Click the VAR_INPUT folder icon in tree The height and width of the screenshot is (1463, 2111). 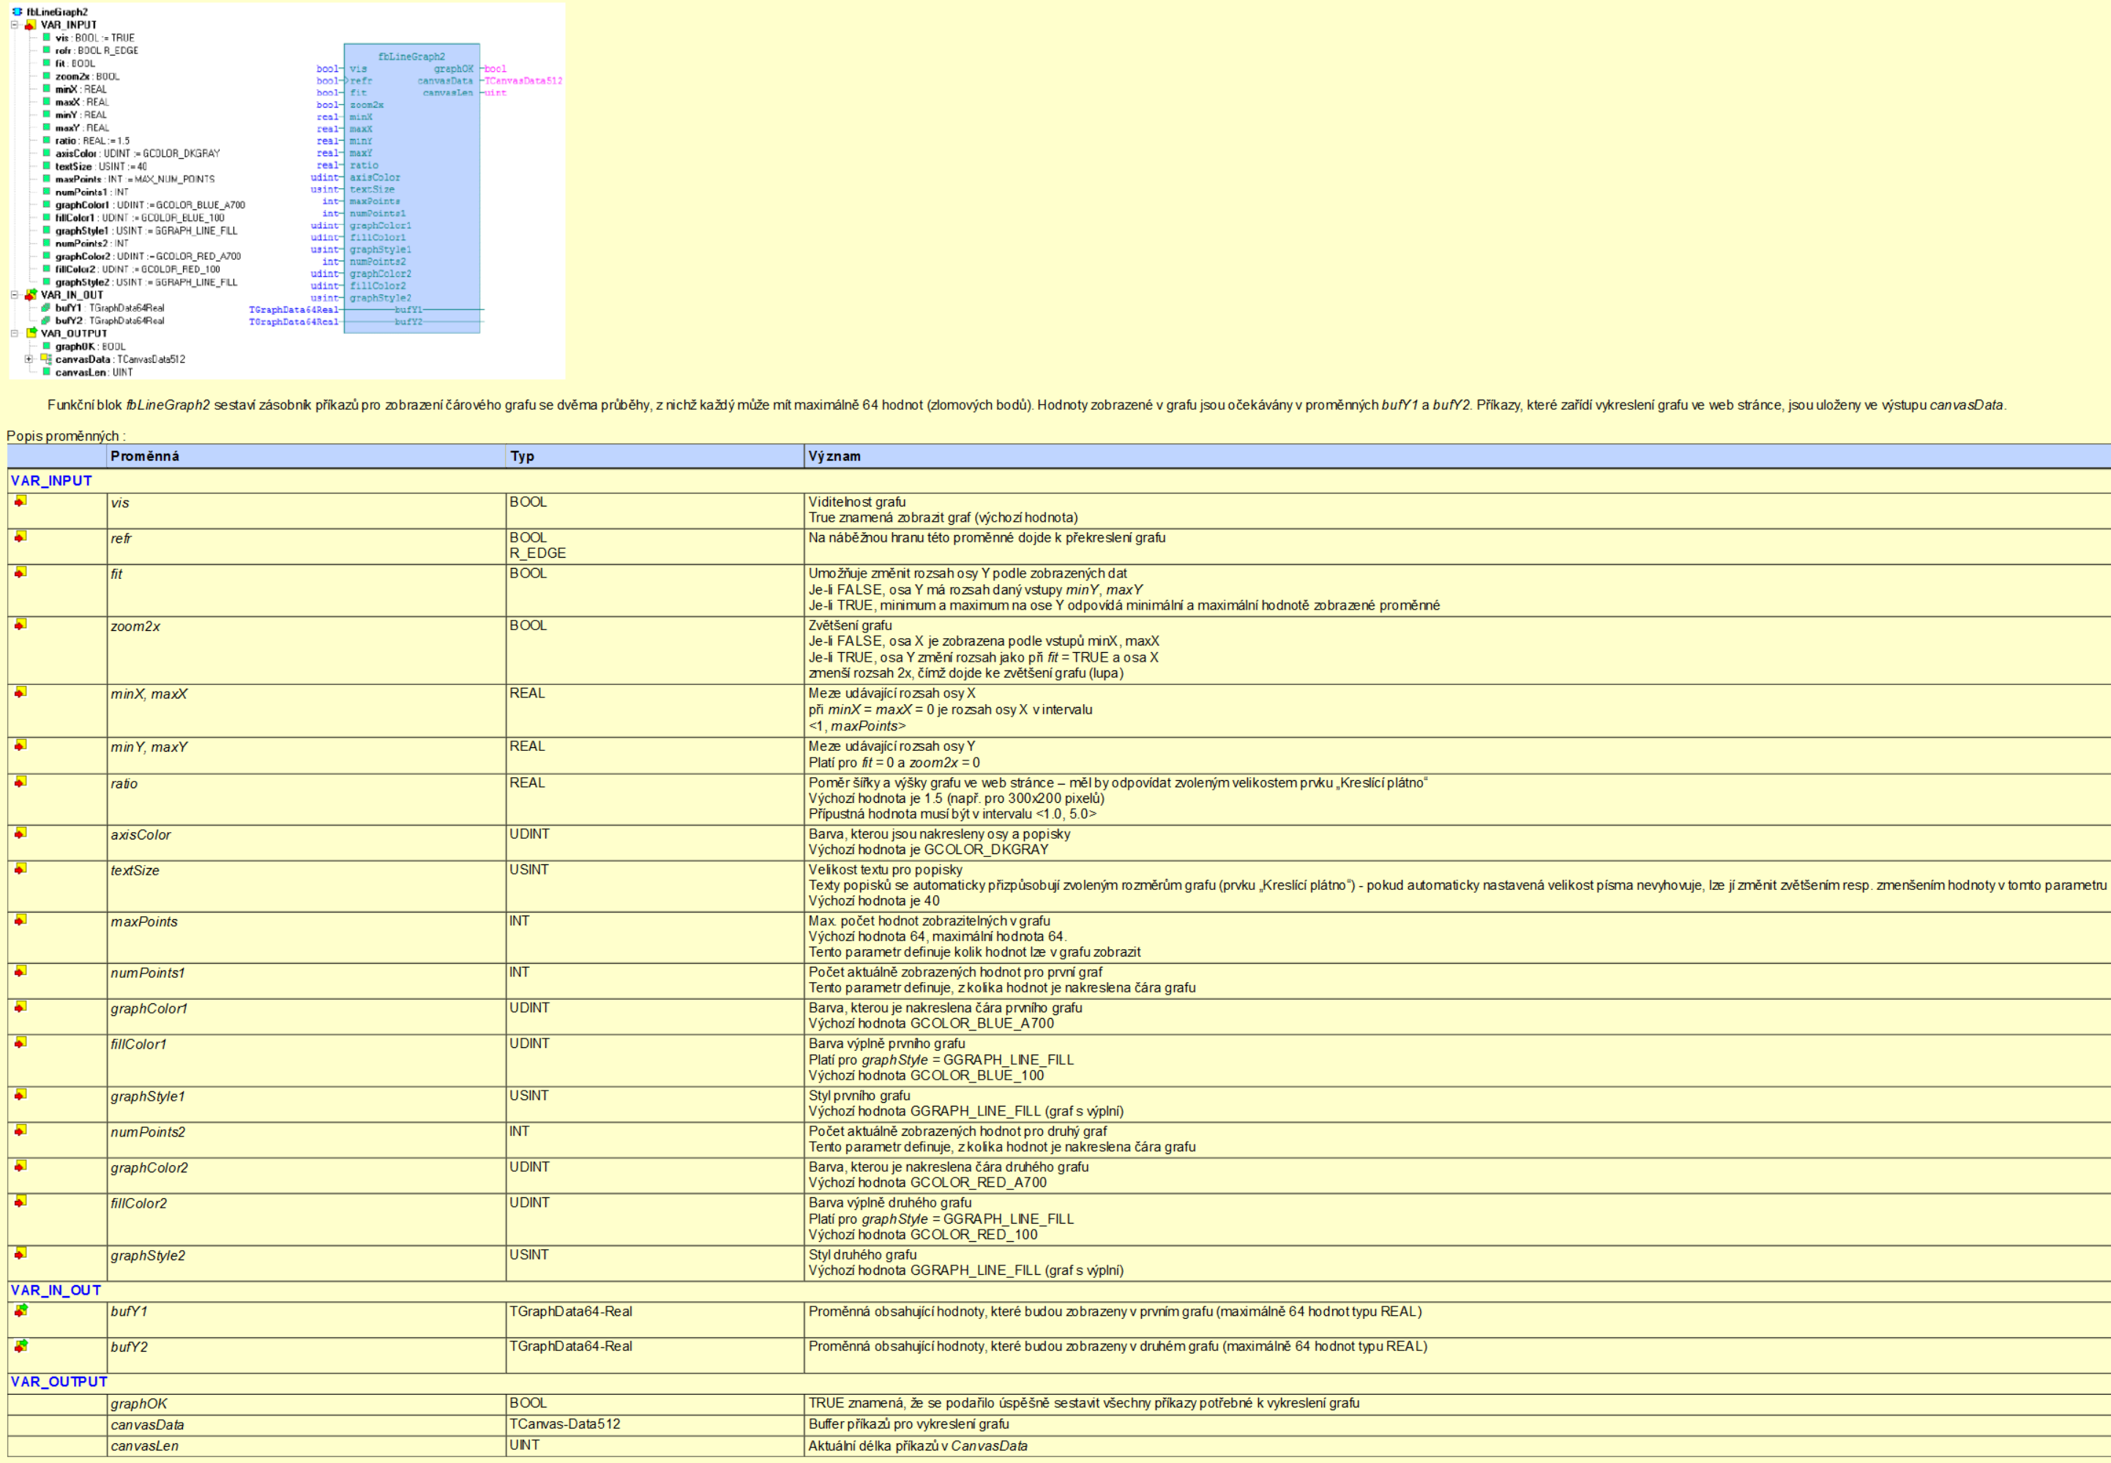30,25
